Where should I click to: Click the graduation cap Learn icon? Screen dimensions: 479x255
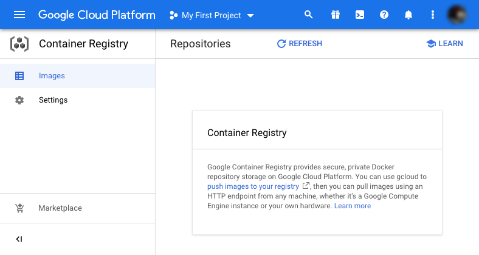(431, 44)
